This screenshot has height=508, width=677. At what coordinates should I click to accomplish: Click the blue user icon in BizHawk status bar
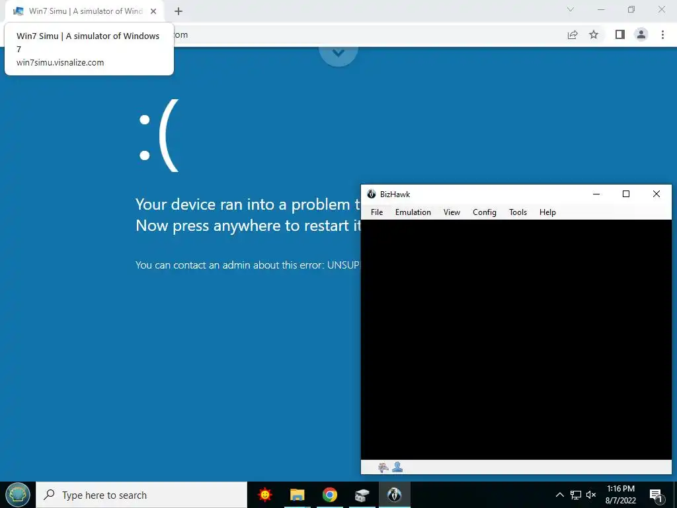point(397,467)
